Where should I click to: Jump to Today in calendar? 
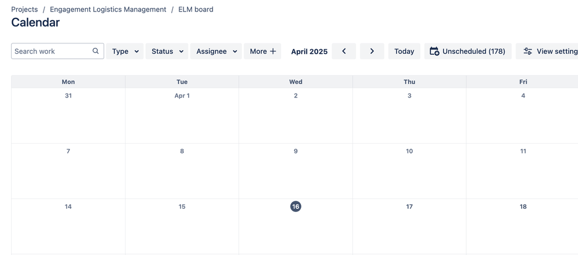[404, 51]
